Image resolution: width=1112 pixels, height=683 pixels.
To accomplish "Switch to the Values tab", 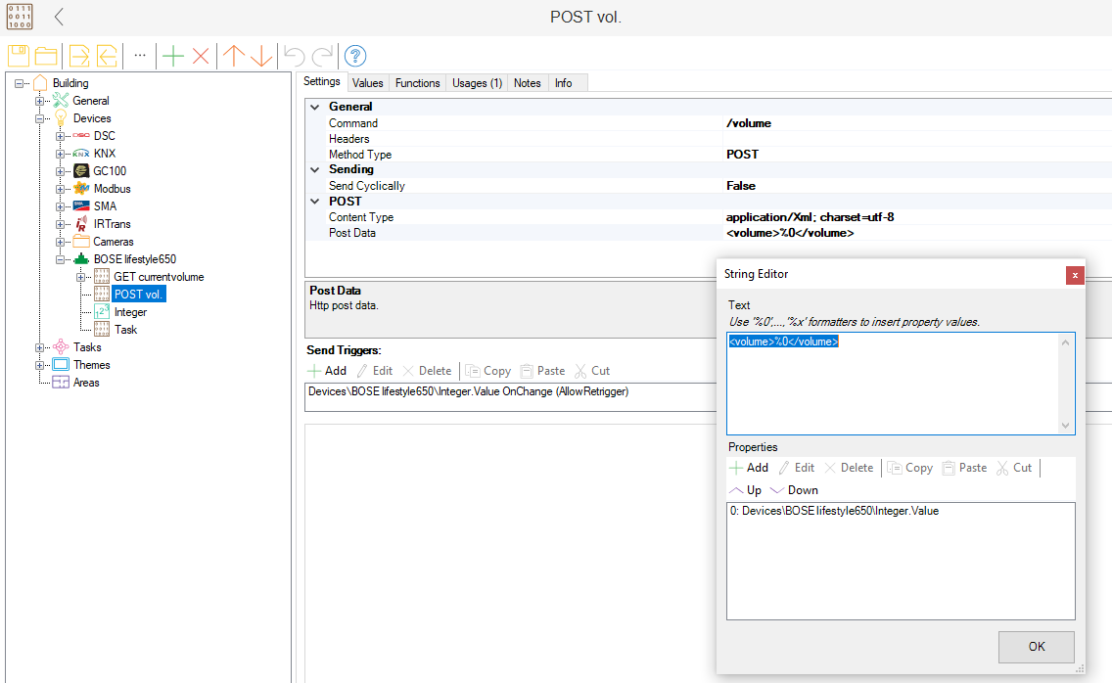I will [368, 83].
